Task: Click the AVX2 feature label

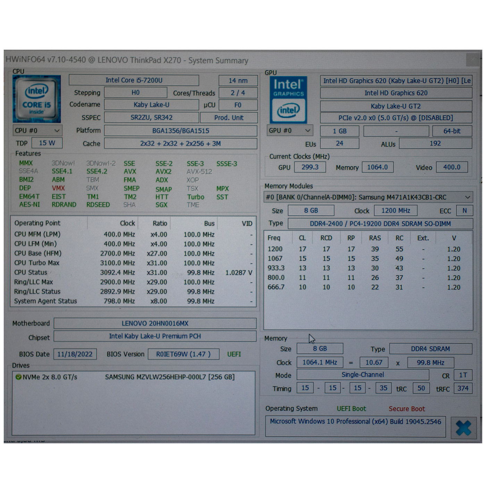Action: click(164, 171)
